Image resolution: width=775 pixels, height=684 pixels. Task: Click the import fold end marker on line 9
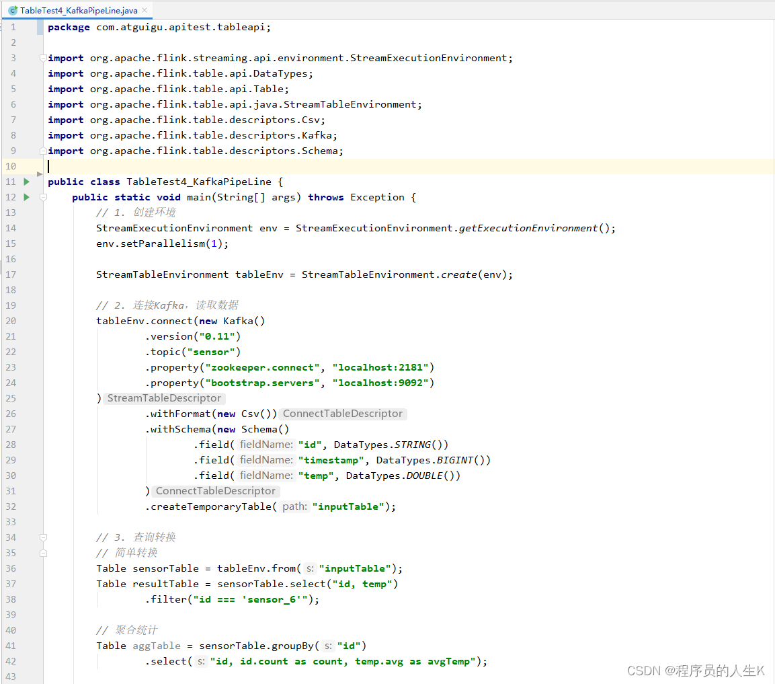[x=43, y=151]
